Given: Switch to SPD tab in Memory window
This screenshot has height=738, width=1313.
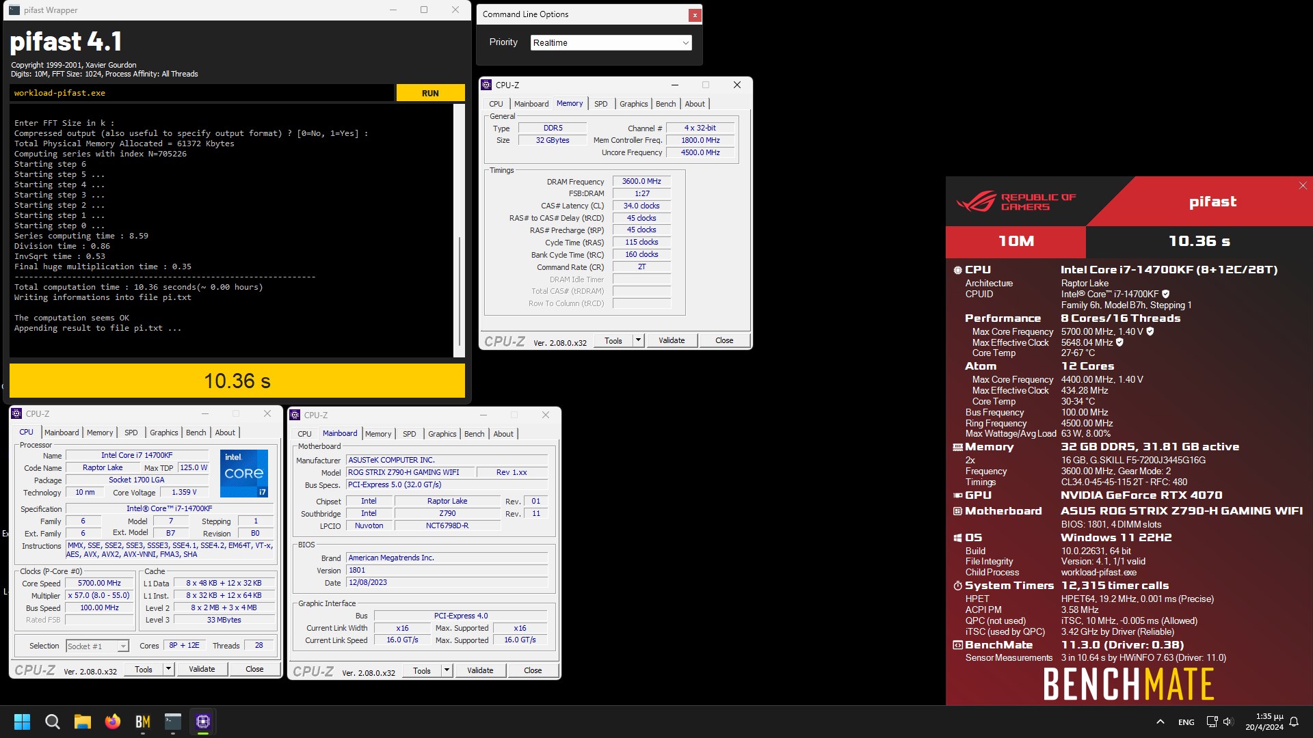Looking at the screenshot, I should click(x=600, y=104).
